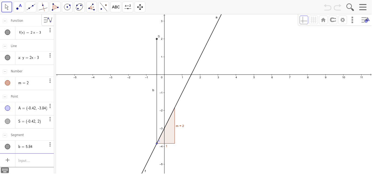Open options menu for segment b row
The width and height of the screenshot is (372, 174).
50,144
